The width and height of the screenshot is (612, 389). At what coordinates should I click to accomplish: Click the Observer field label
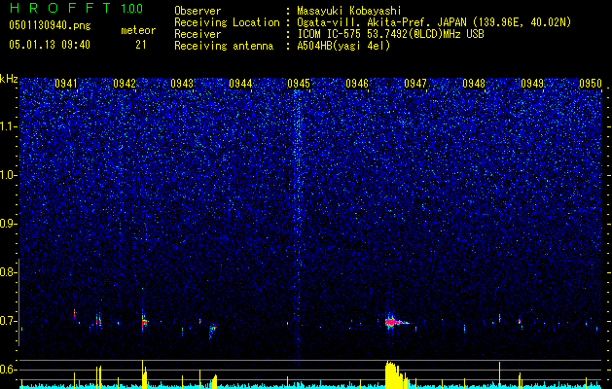(198, 11)
